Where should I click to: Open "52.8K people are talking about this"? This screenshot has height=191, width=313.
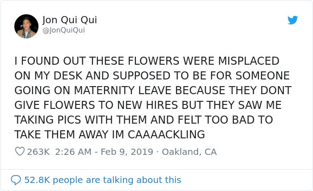pyautogui.click(x=102, y=180)
